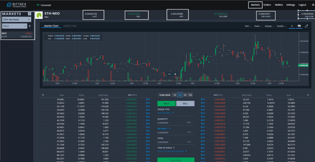The width and height of the screenshot is (315, 162).
Task: Click the Bid Price ETH input field
Action: (176, 133)
